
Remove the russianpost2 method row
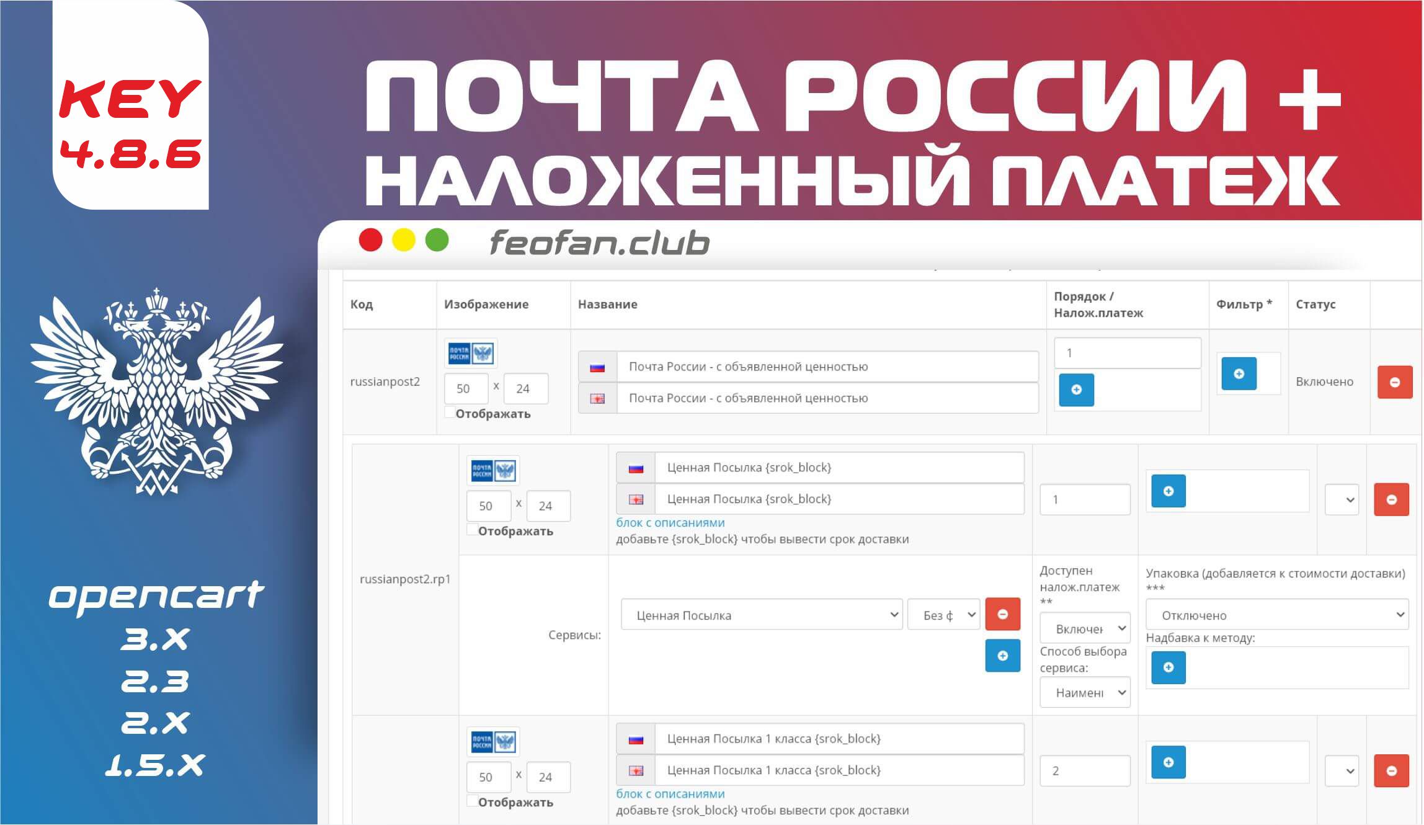click(1395, 382)
